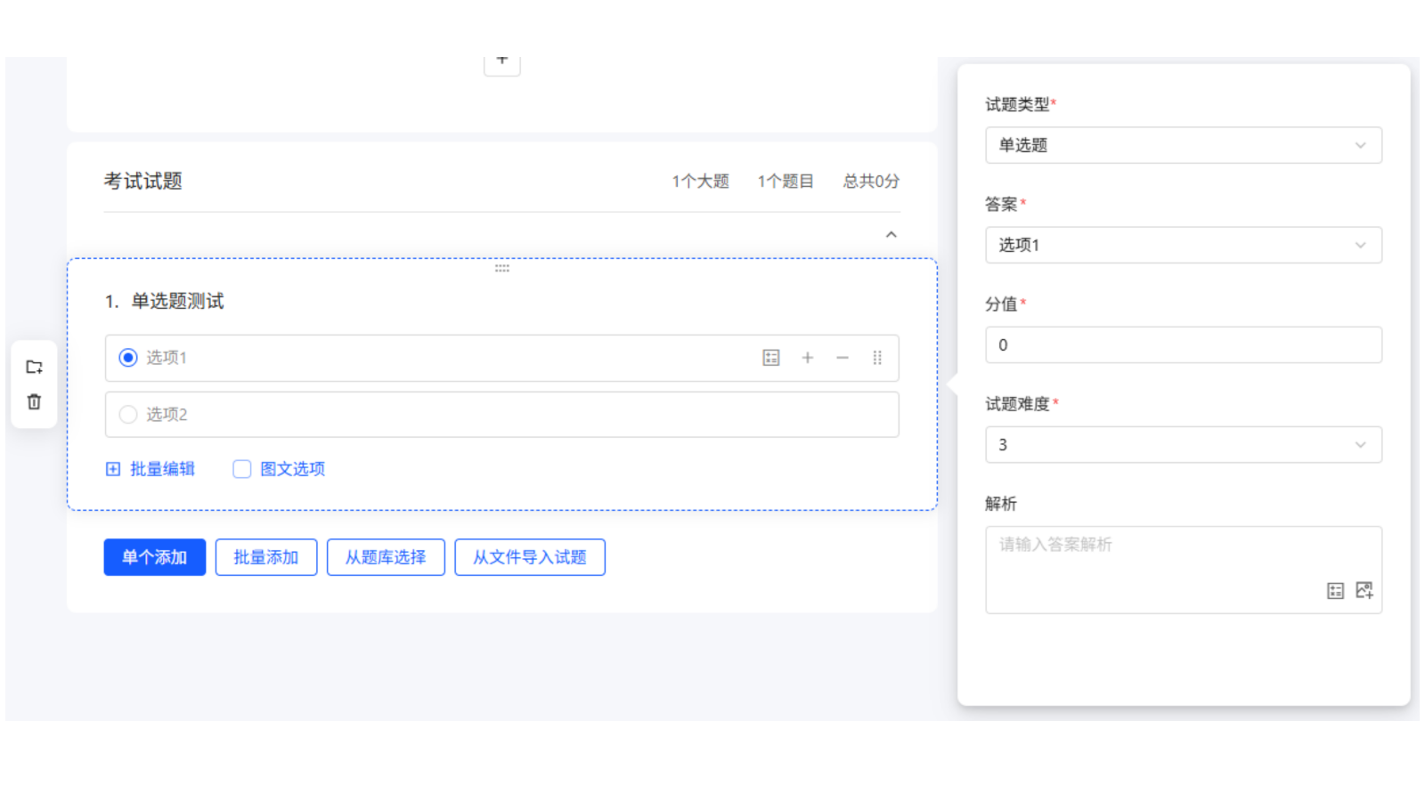Select the 选项2 radio button
Viewport: 1425px width, 801px height.
click(127, 414)
